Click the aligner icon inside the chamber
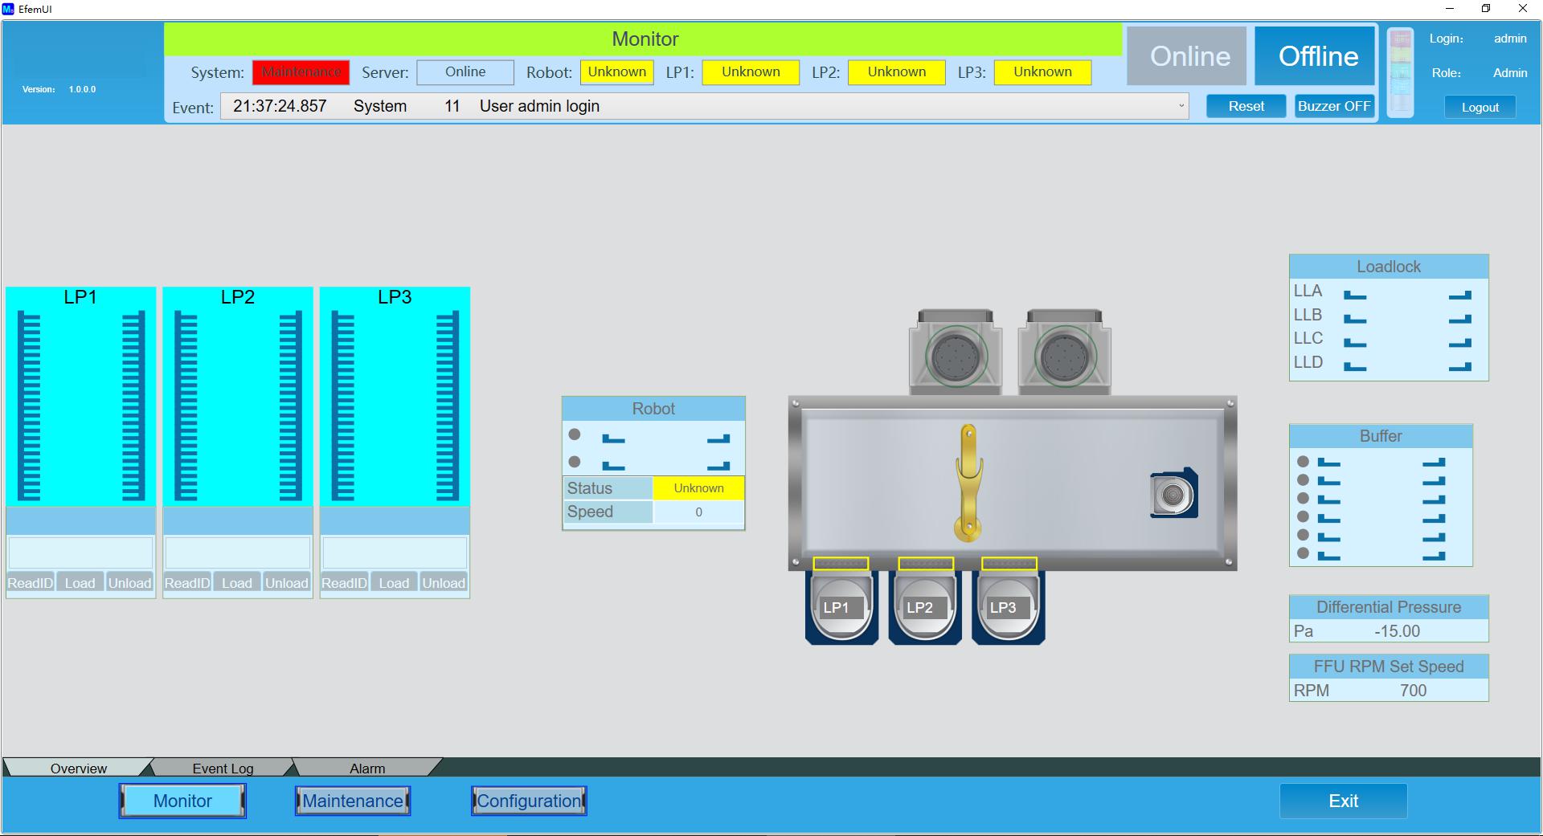Viewport: 1543px width, 836px height. pyautogui.click(x=1173, y=494)
